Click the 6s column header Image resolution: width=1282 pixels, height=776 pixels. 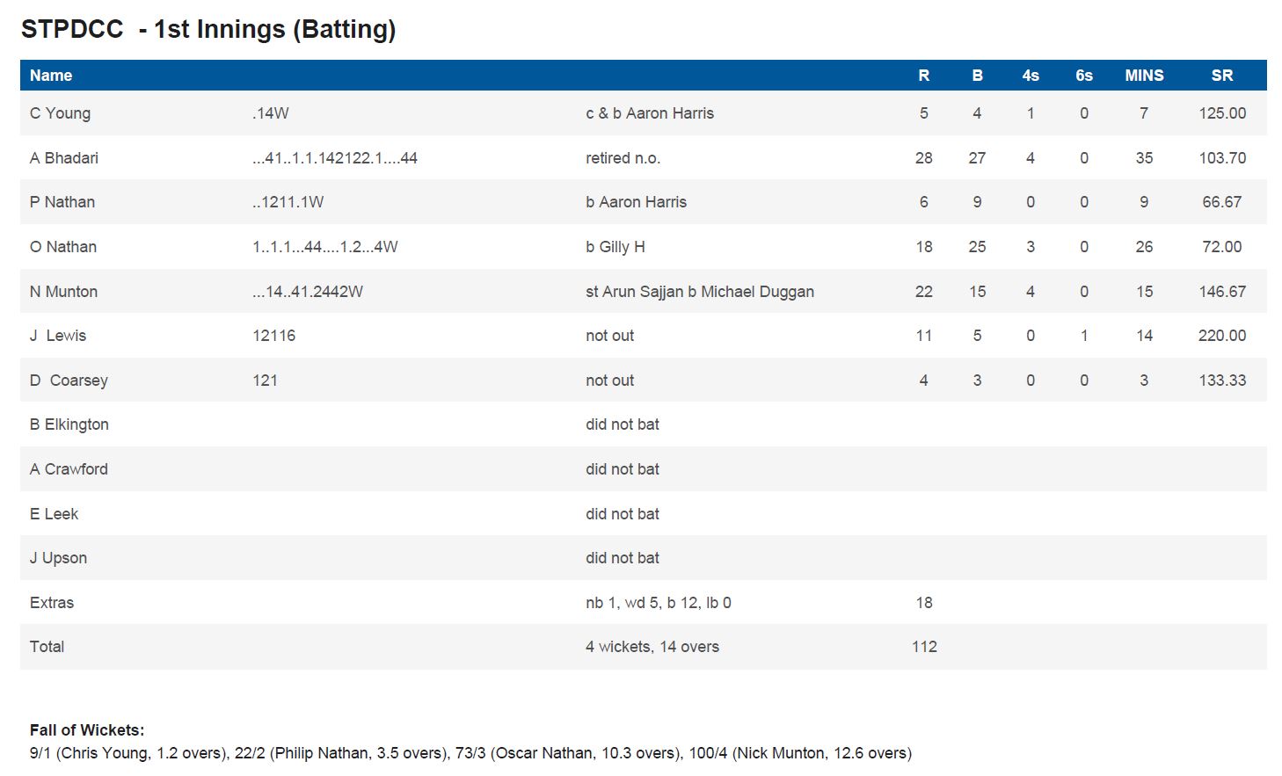[x=1084, y=76]
